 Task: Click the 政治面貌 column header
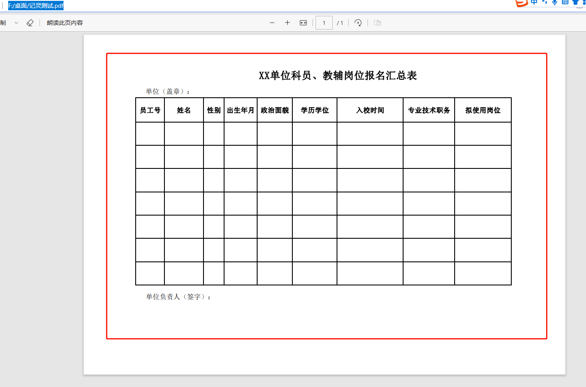(x=275, y=110)
